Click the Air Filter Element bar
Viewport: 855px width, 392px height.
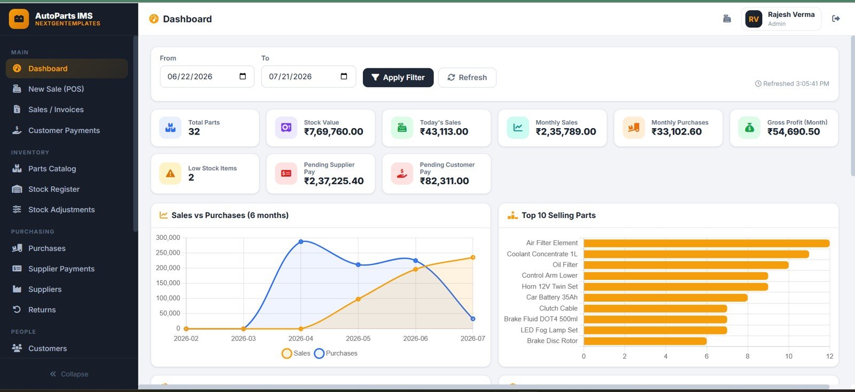pyautogui.click(x=706, y=244)
